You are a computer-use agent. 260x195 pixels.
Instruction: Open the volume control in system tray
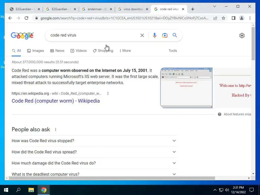coord(227,190)
